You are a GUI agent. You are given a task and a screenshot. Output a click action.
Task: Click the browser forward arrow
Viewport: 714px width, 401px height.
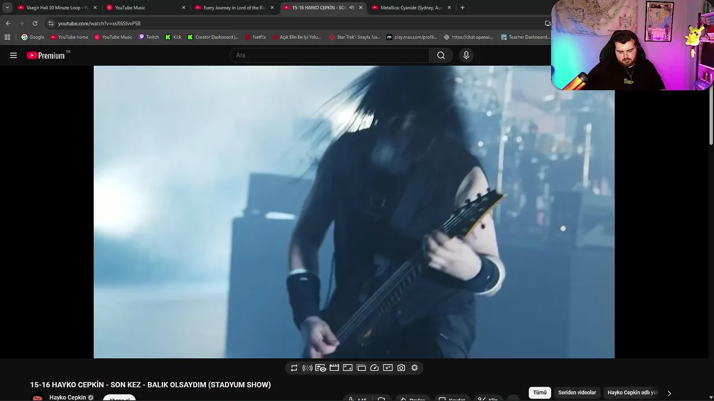pos(21,23)
